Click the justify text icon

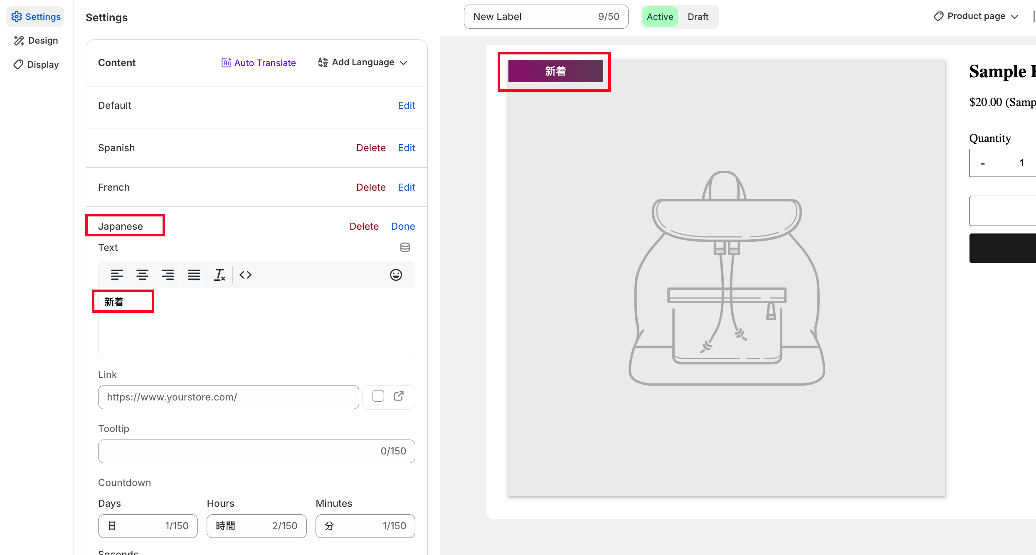(x=194, y=275)
